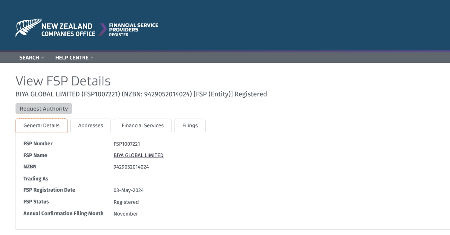Click the November filing month value
450x235 pixels.
coord(126,214)
